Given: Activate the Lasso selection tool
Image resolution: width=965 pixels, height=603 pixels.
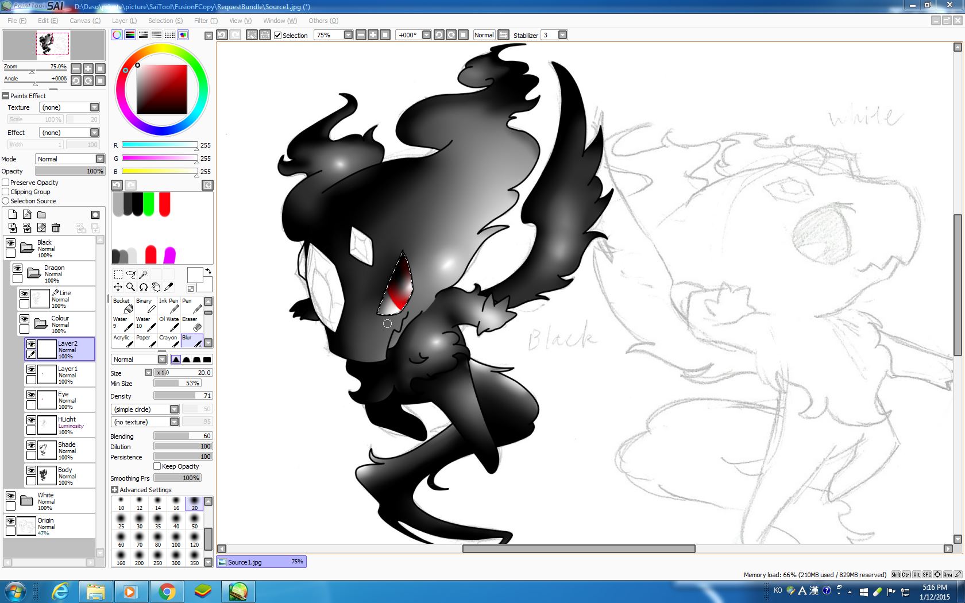Looking at the screenshot, I should click(x=131, y=275).
